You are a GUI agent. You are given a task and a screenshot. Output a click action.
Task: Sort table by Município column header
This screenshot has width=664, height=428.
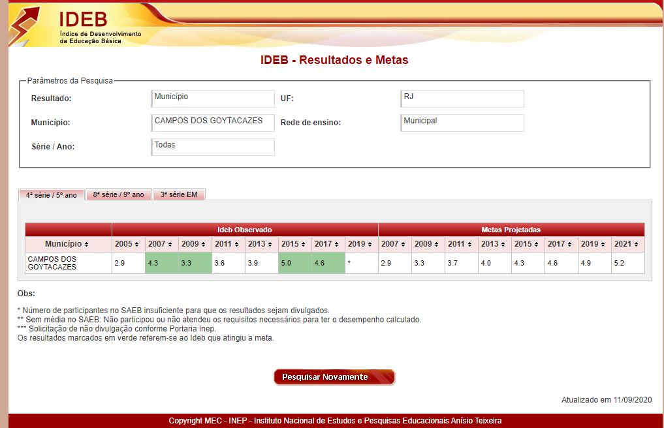(x=68, y=244)
